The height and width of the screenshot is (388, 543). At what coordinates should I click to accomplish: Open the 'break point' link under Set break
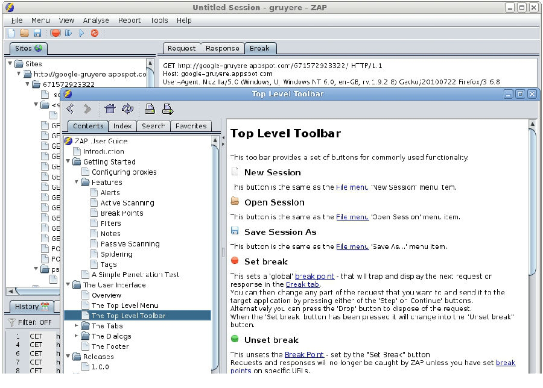(x=314, y=277)
